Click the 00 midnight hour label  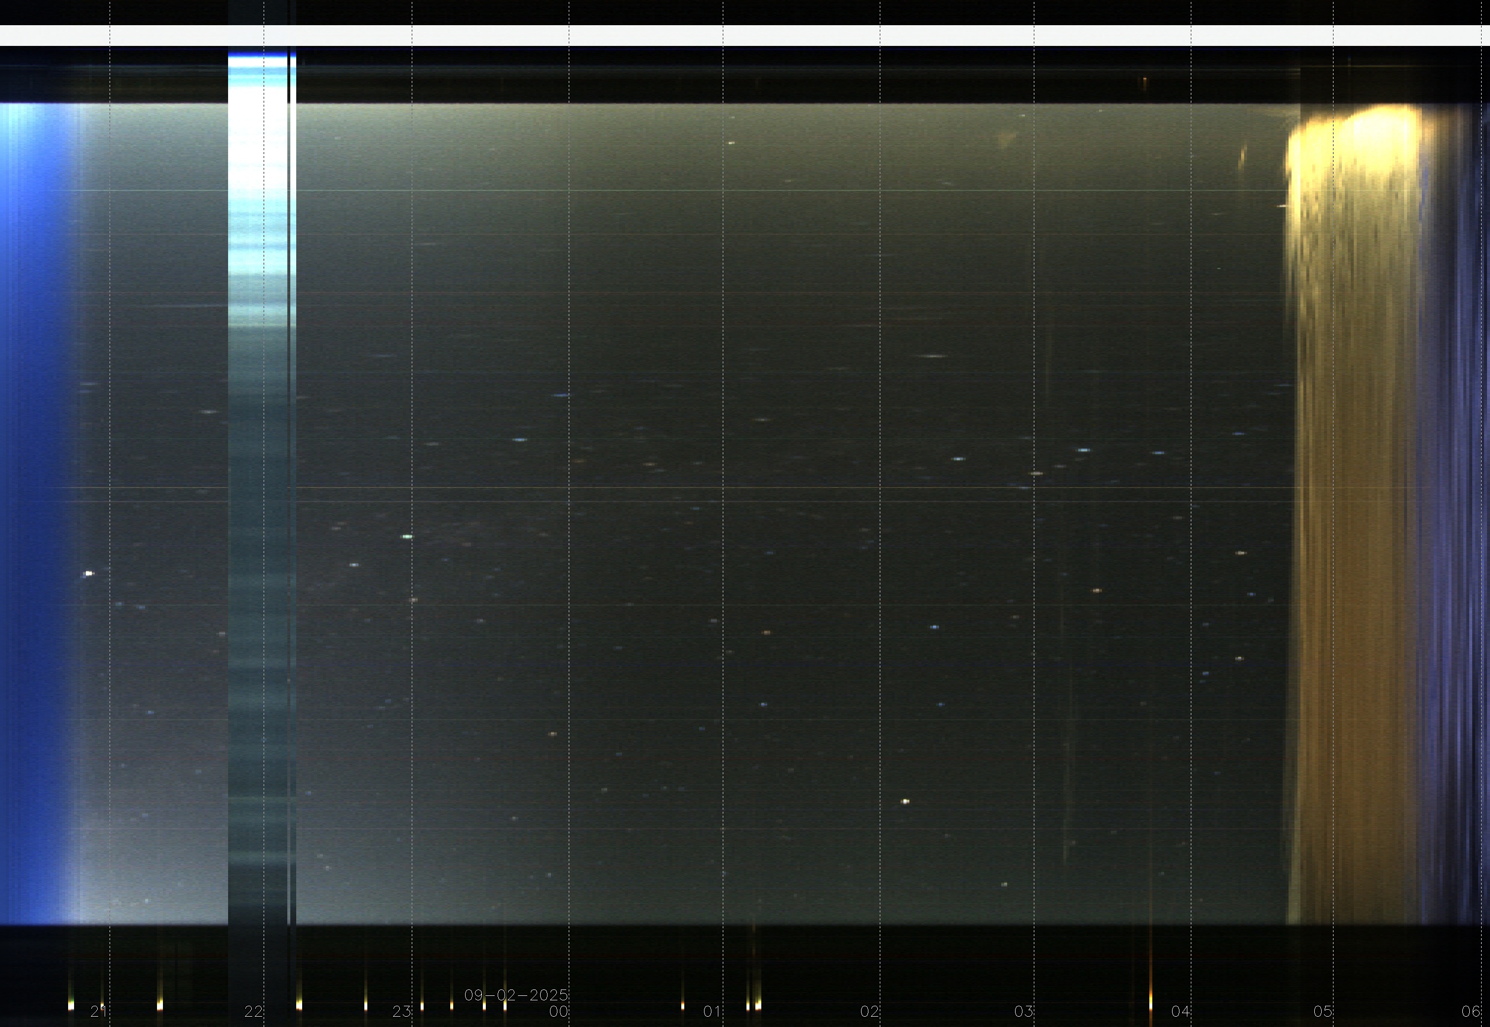[558, 1011]
